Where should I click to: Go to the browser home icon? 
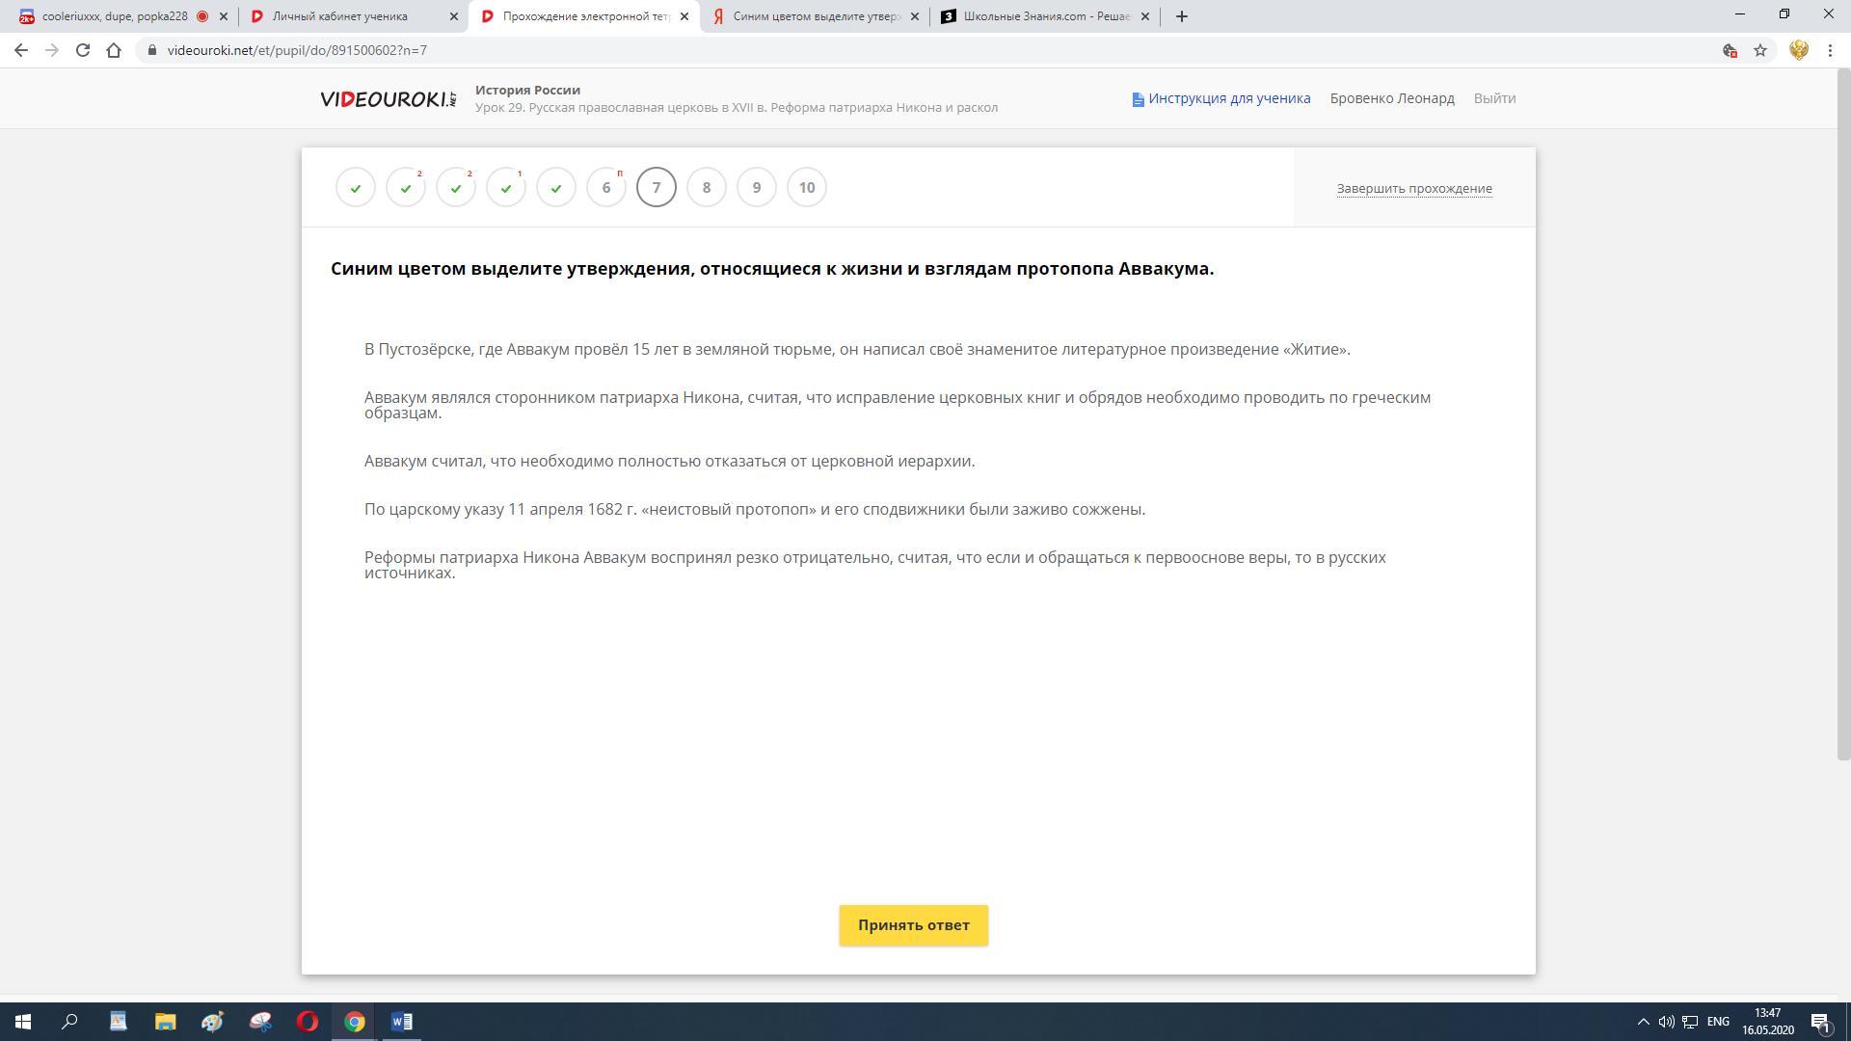pyautogui.click(x=114, y=50)
